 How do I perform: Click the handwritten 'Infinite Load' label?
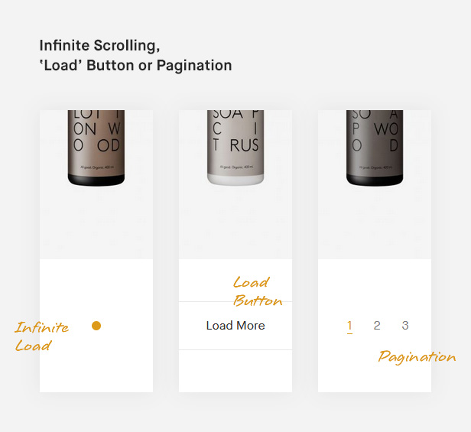[x=42, y=336]
